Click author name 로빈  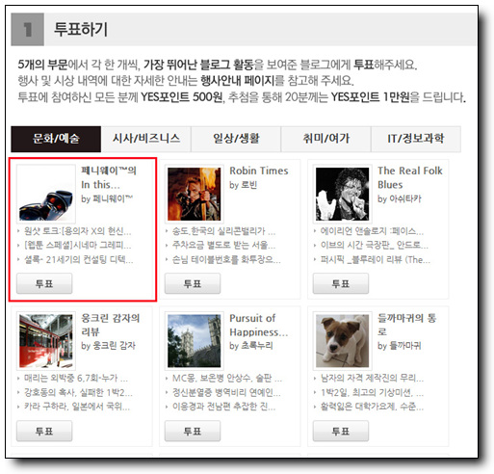click(248, 185)
